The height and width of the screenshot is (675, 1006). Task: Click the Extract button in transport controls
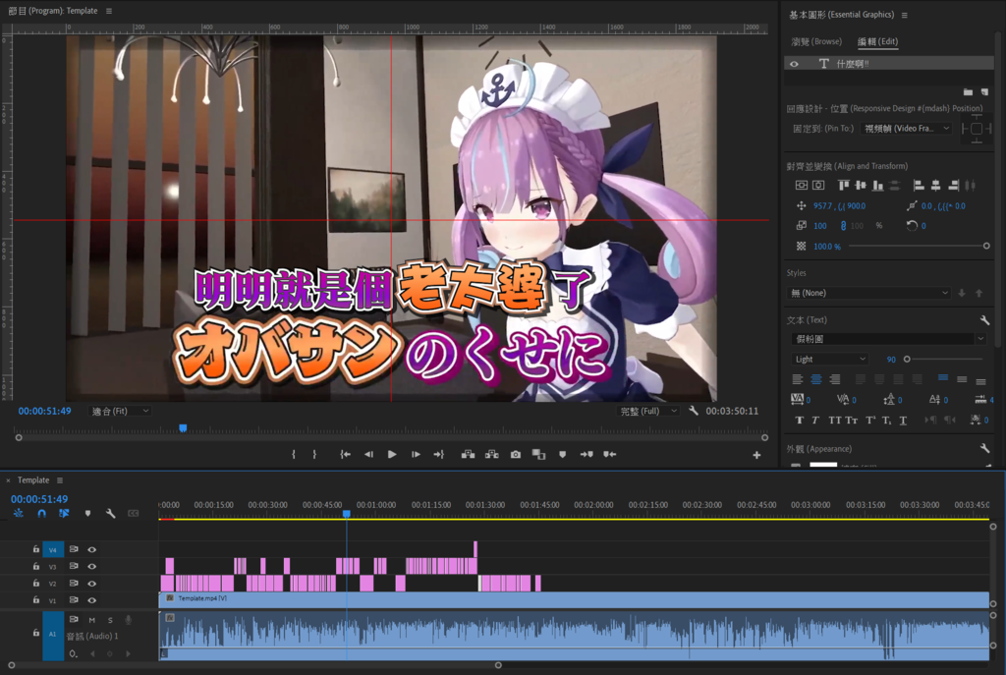point(492,454)
